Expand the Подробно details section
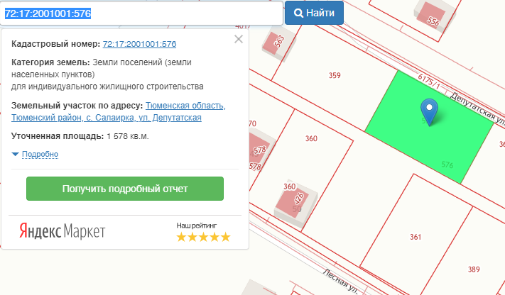Screen dimensions: 505x295 click(x=40, y=154)
